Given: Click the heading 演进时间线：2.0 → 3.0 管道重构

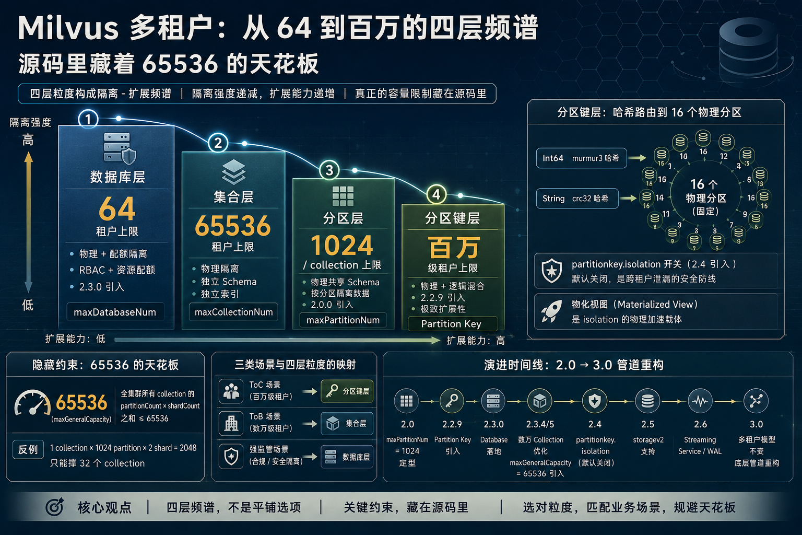Looking at the screenshot, I should tap(574, 365).
